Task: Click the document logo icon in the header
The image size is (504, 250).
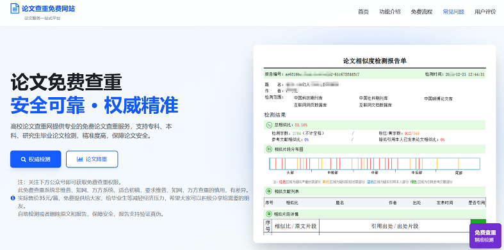Action: point(15,8)
